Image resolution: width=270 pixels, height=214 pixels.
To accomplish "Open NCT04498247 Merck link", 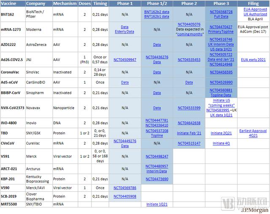I will tap(157, 156).
